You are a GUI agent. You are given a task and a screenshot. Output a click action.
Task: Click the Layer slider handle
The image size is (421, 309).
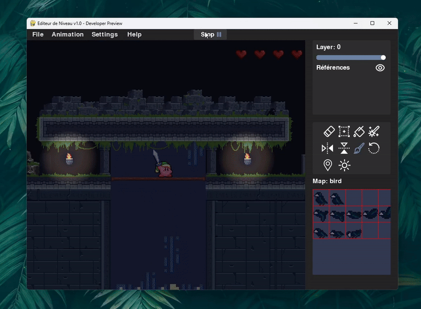pos(383,57)
